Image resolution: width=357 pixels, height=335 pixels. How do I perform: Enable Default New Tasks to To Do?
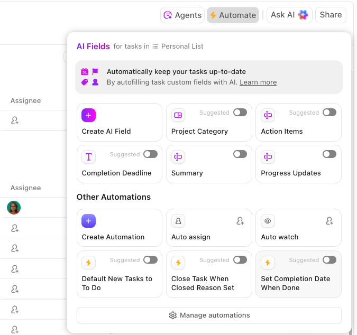151,260
